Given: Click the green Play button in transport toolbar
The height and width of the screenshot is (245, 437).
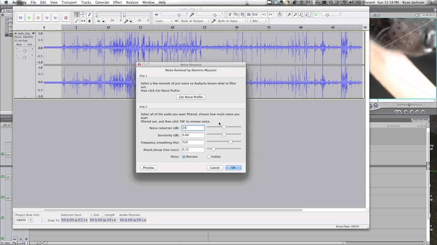Looking at the screenshot, I should coord(29,18).
